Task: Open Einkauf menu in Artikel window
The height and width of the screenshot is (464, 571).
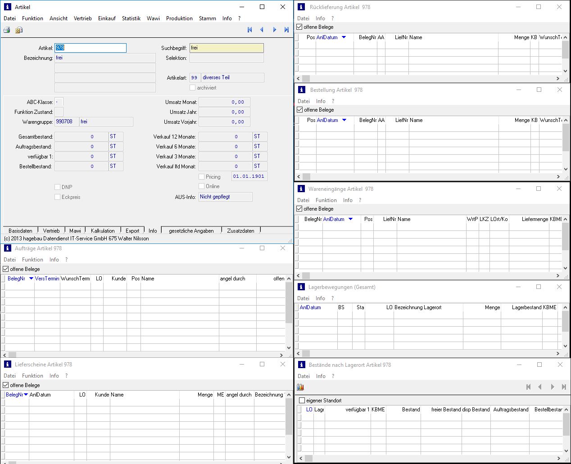Action: pyautogui.click(x=107, y=18)
